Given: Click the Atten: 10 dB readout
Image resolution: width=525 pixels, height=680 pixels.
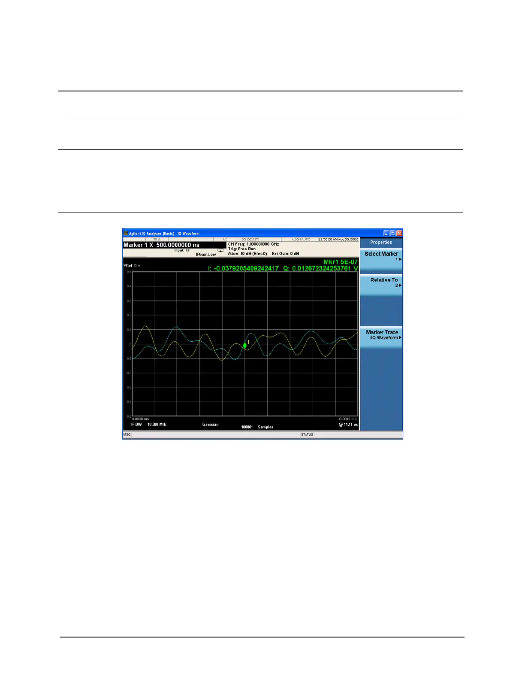Looking at the screenshot, I should coord(247,254).
